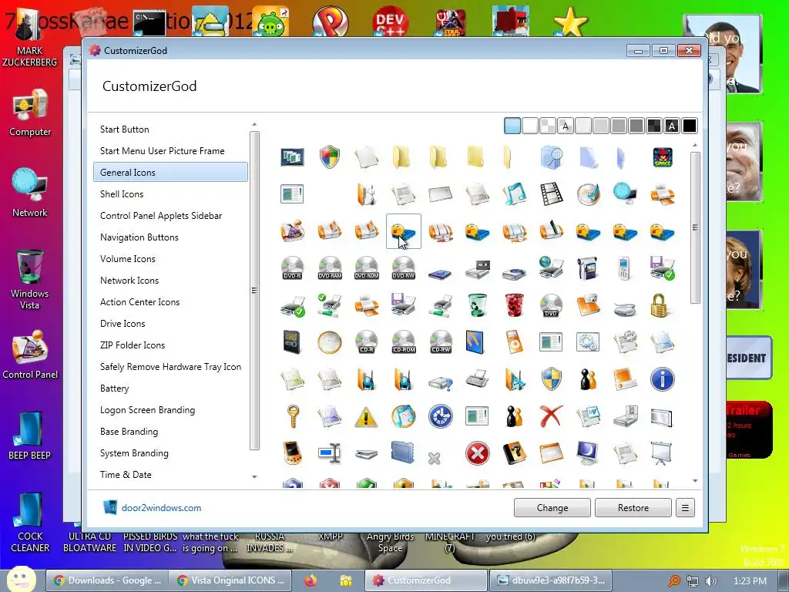
Task: Switch to Navigation Buttons category
Action: click(x=139, y=237)
